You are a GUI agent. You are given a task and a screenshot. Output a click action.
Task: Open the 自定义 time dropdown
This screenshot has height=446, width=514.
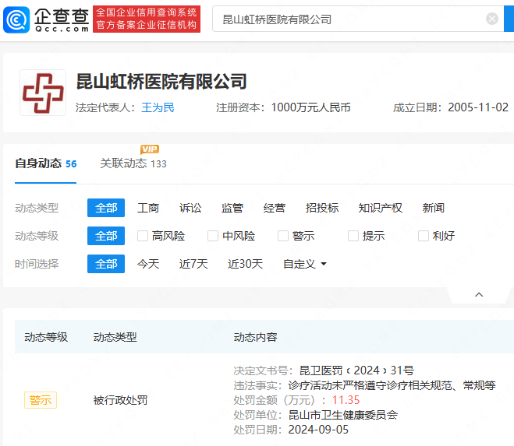pos(304,264)
